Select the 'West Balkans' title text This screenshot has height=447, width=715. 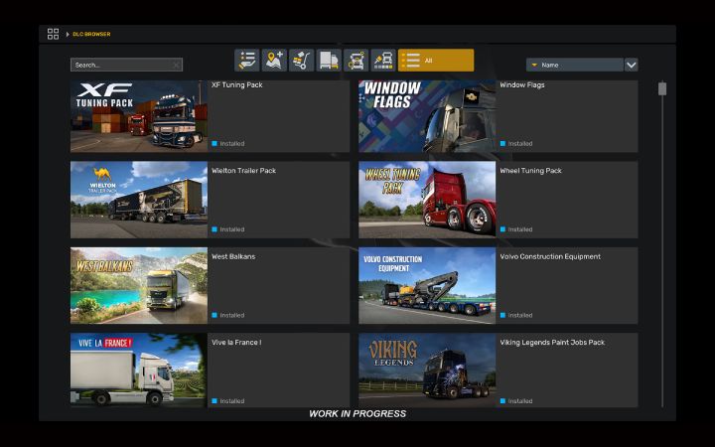coord(233,256)
